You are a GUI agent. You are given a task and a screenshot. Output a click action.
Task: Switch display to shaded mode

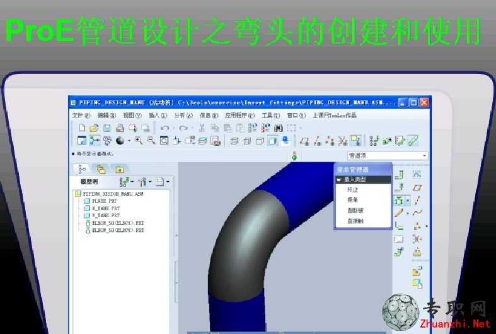point(273,141)
